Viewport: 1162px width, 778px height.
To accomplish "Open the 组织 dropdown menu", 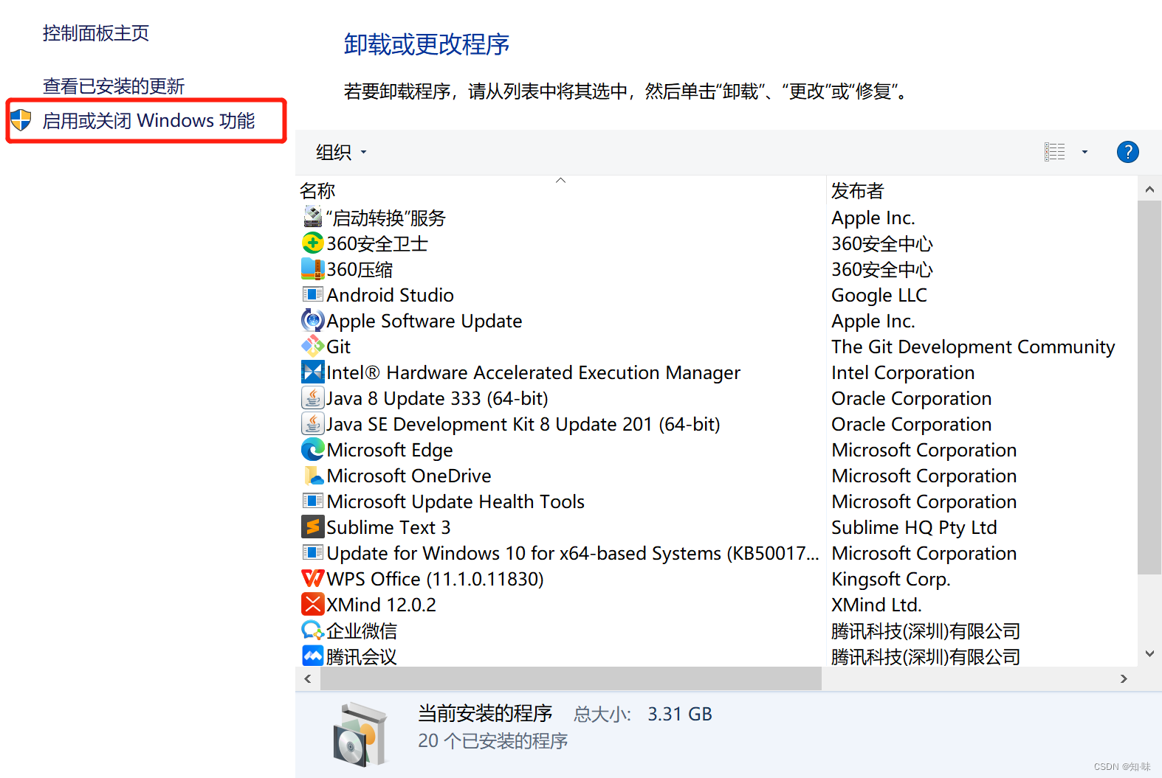I will click(x=341, y=153).
